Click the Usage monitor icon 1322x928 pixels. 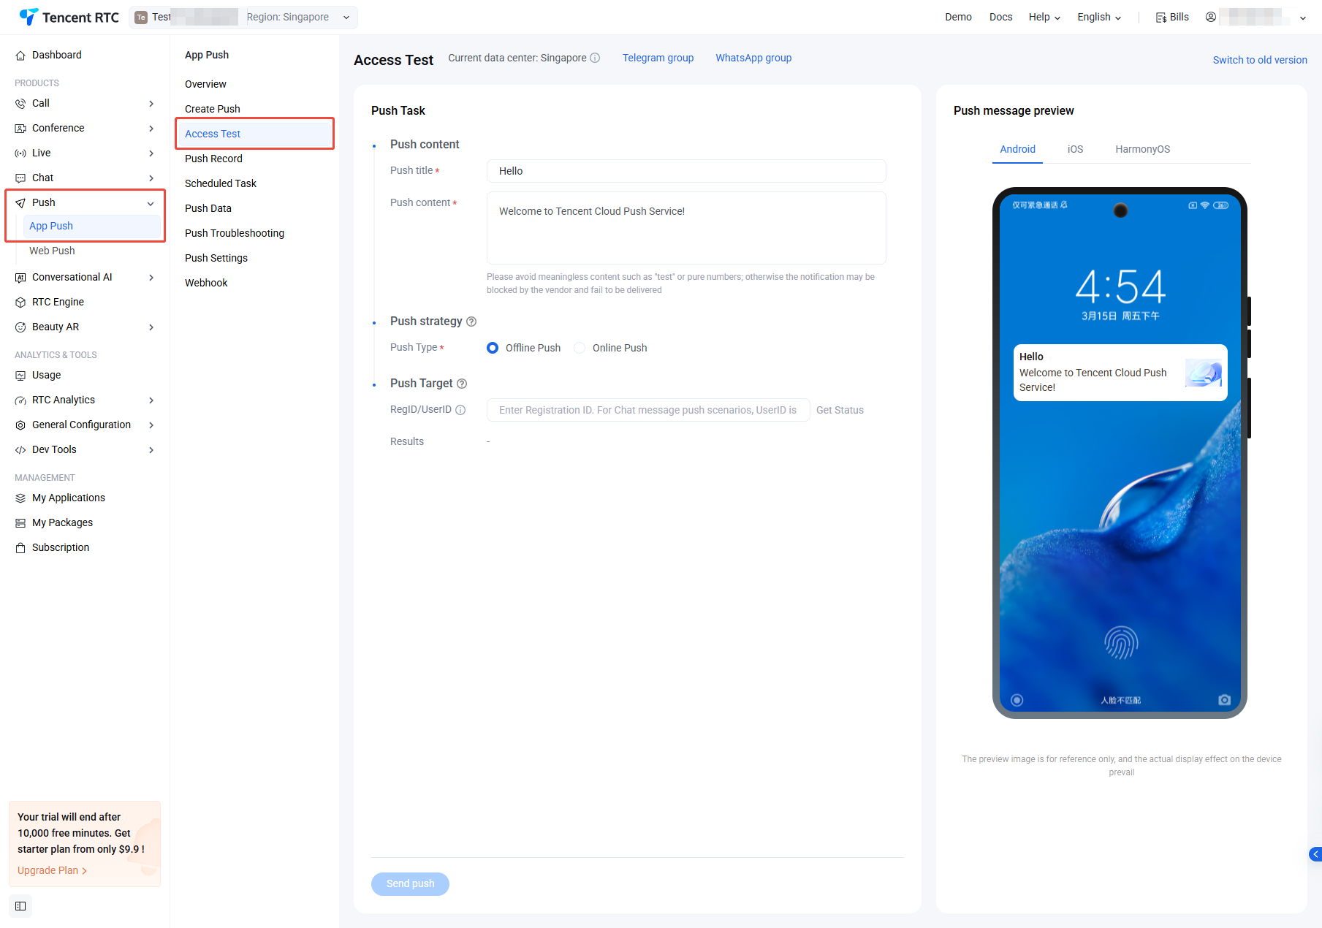[x=20, y=376]
